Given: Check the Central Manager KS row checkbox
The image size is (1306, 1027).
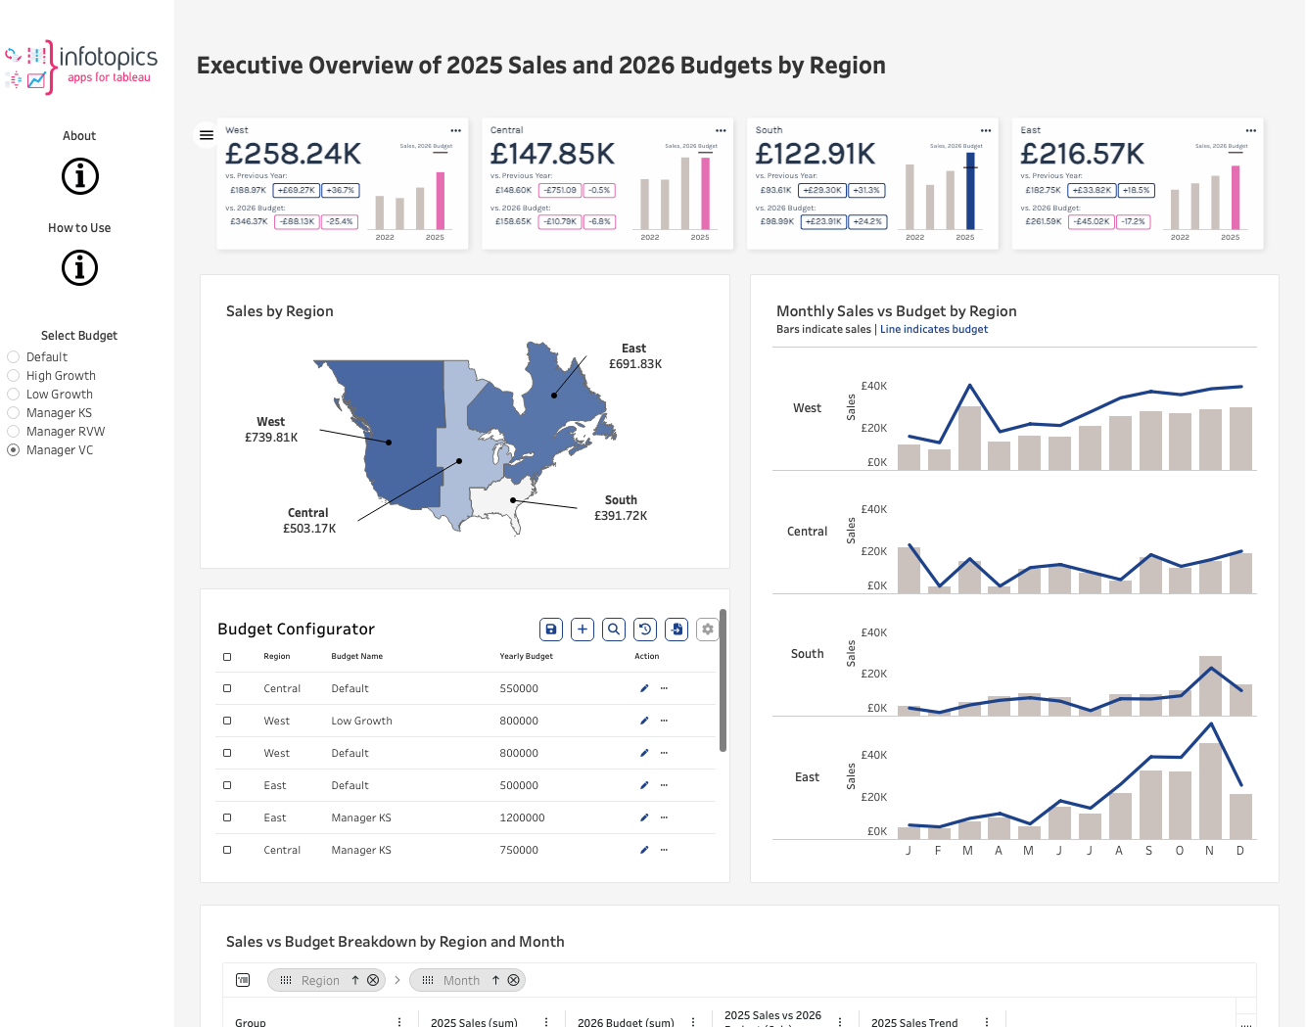Looking at the screenshot, I should coord(227,851).
